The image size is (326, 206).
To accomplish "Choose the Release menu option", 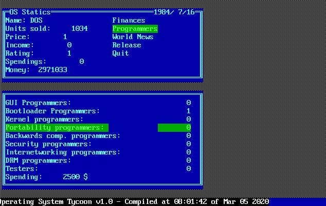I will click(x=126, y=45).
